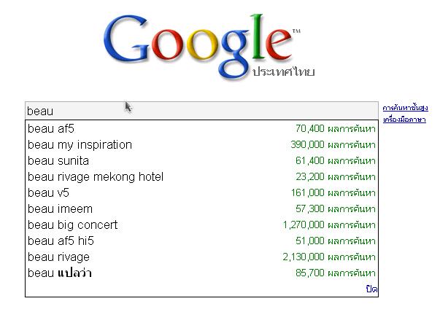Open the การค้นหาขั้นสูง advanced search link
Image resolution: width=440 pixels, height=328 pixels.
pos(406,108)
